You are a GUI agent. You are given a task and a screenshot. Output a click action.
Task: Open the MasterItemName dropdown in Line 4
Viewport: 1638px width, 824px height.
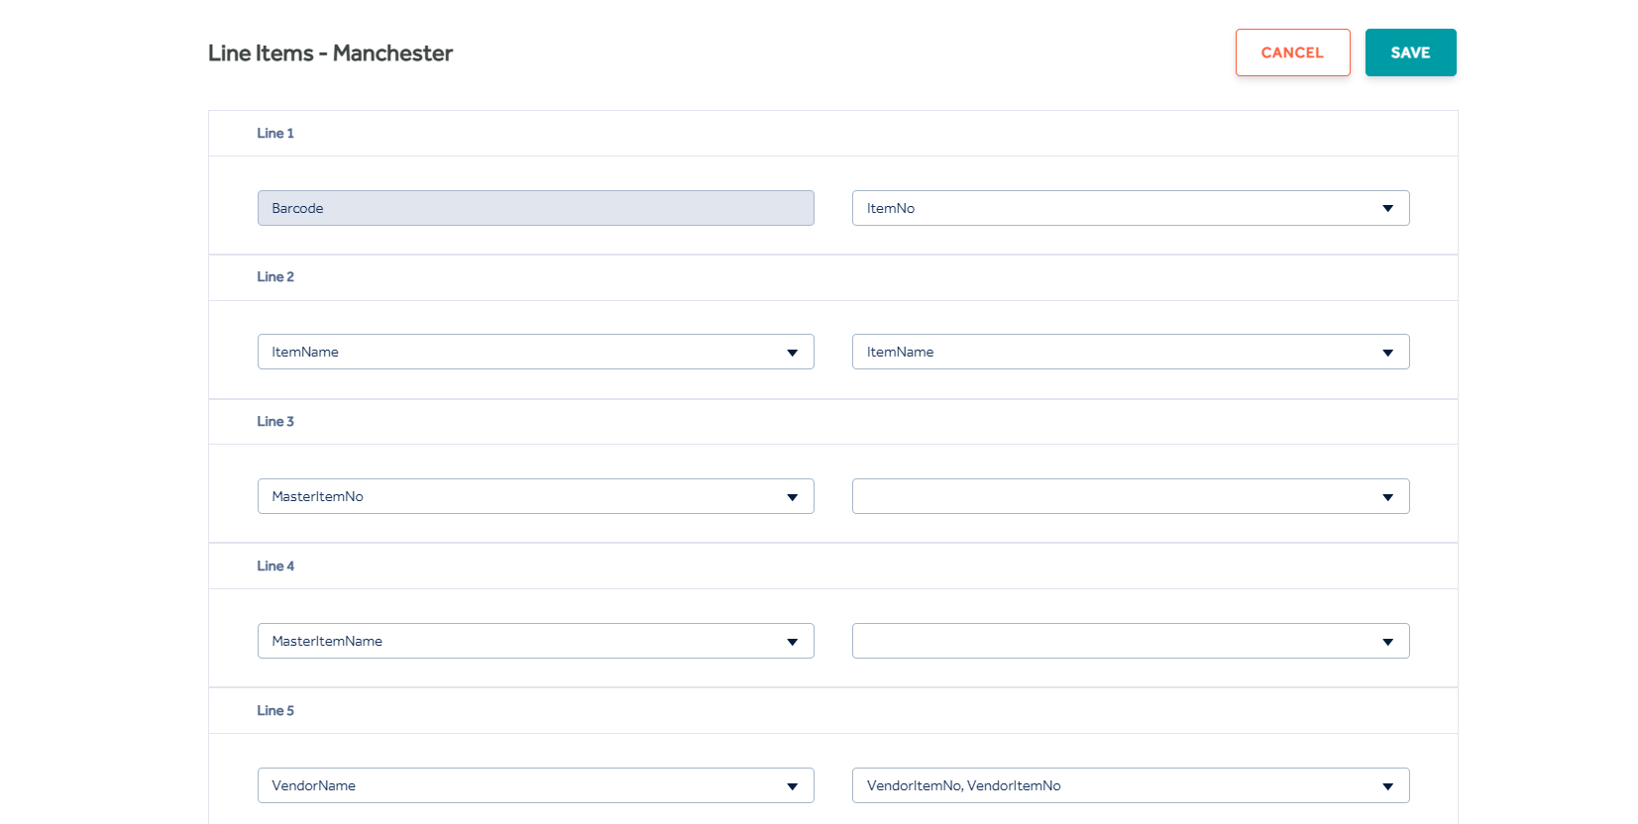(x=536, y=641)
